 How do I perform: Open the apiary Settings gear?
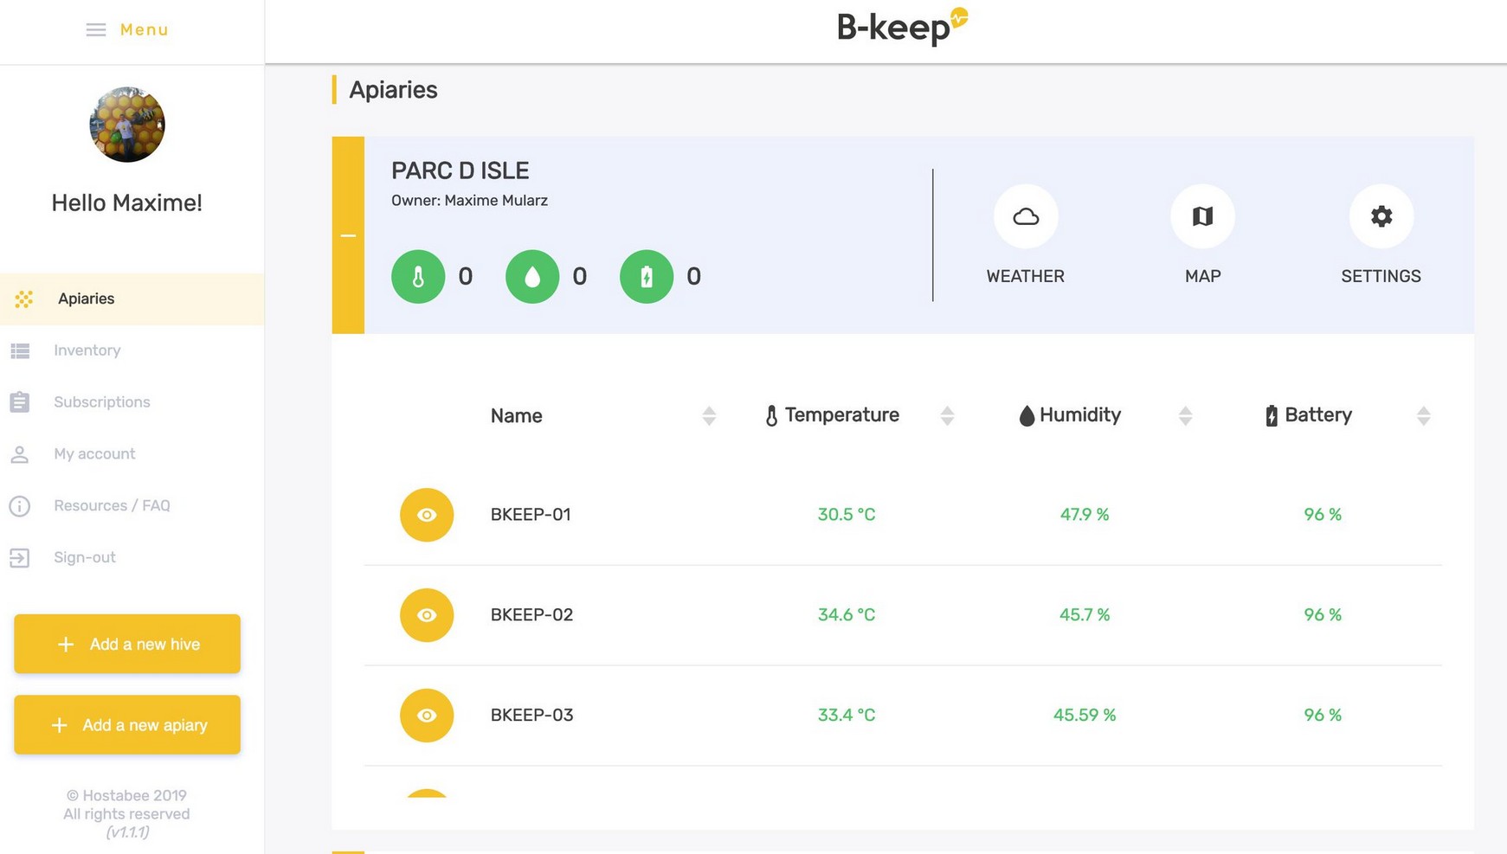pos(1381,216)
